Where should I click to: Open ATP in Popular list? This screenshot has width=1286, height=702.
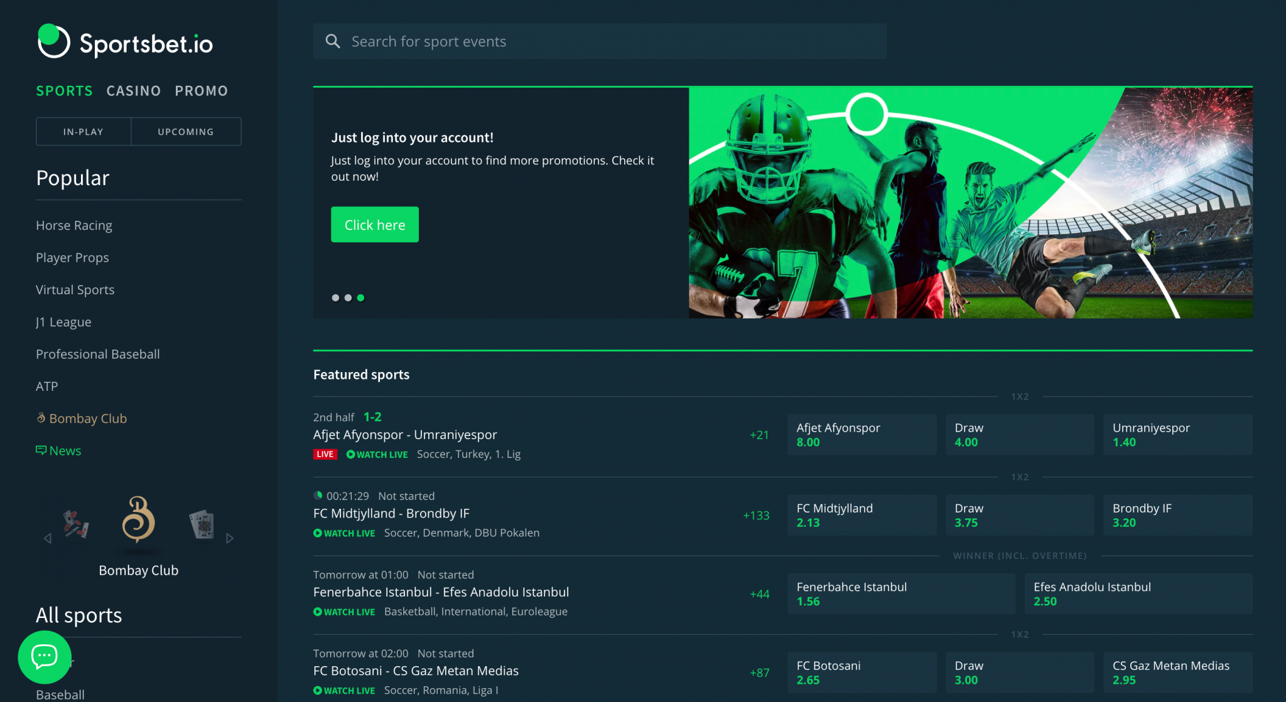click(x=47, y=386)
